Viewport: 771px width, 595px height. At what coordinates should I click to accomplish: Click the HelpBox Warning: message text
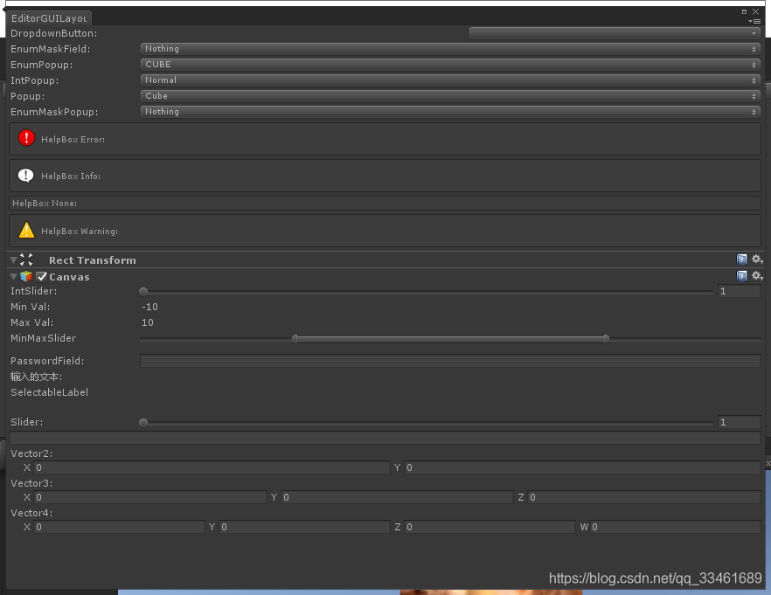point(80,231)
